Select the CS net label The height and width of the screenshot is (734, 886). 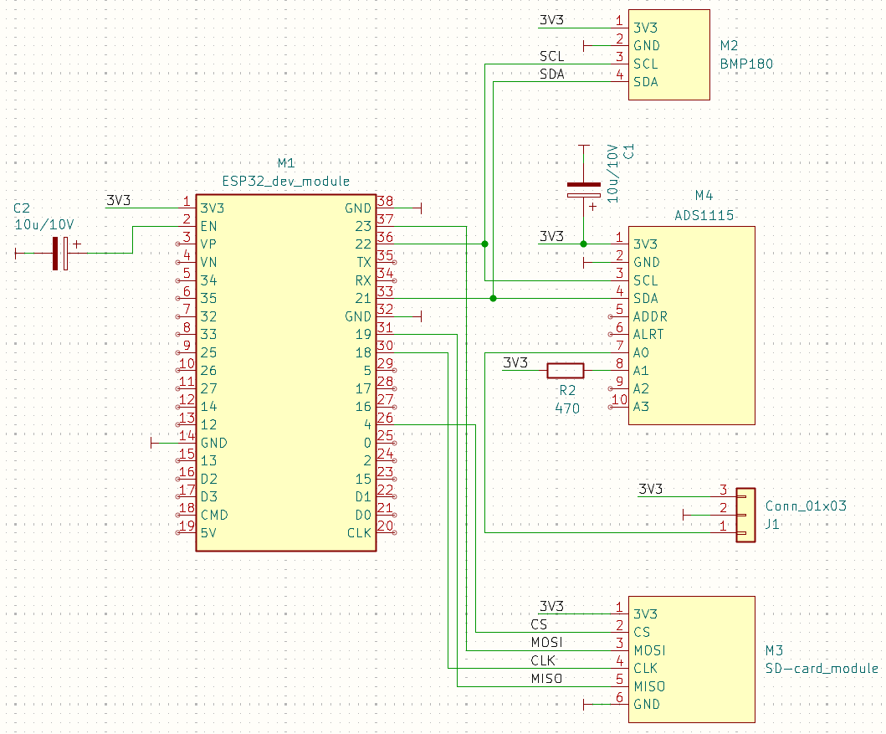539,624
